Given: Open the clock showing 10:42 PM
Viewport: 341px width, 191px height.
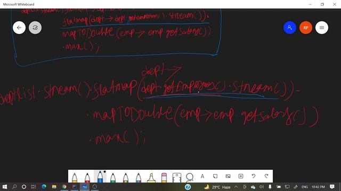Looking at the screenshot, I should 318,187.
